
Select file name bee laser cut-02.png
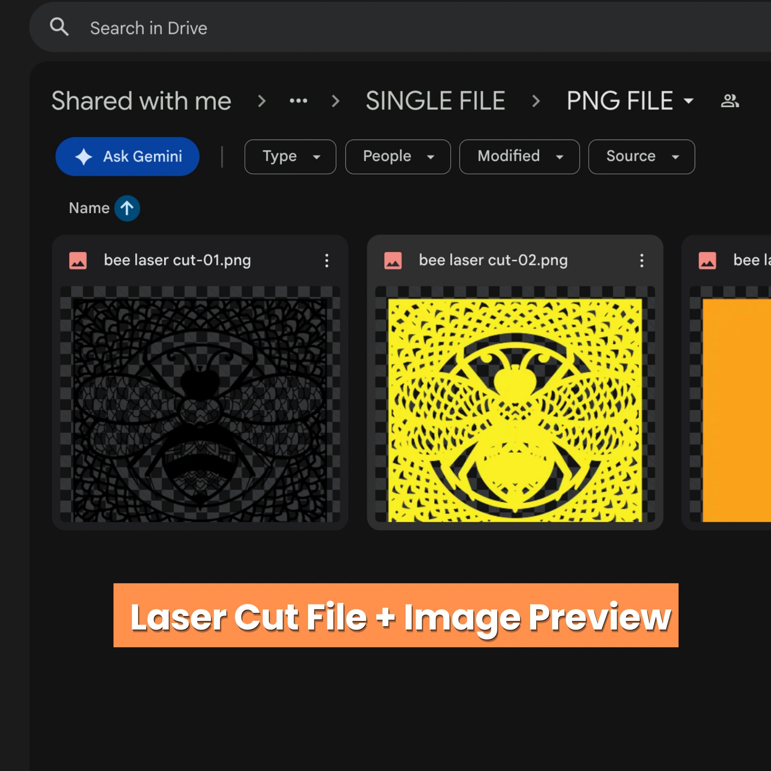point(493,260)
